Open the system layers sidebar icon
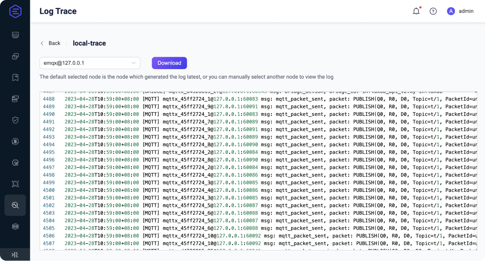This screenshot has width=485, height=261. [x=15, y=226]
